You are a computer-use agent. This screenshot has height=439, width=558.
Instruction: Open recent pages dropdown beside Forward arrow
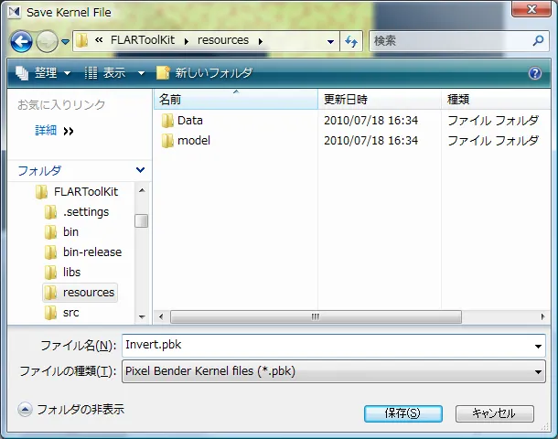(65, 42)
